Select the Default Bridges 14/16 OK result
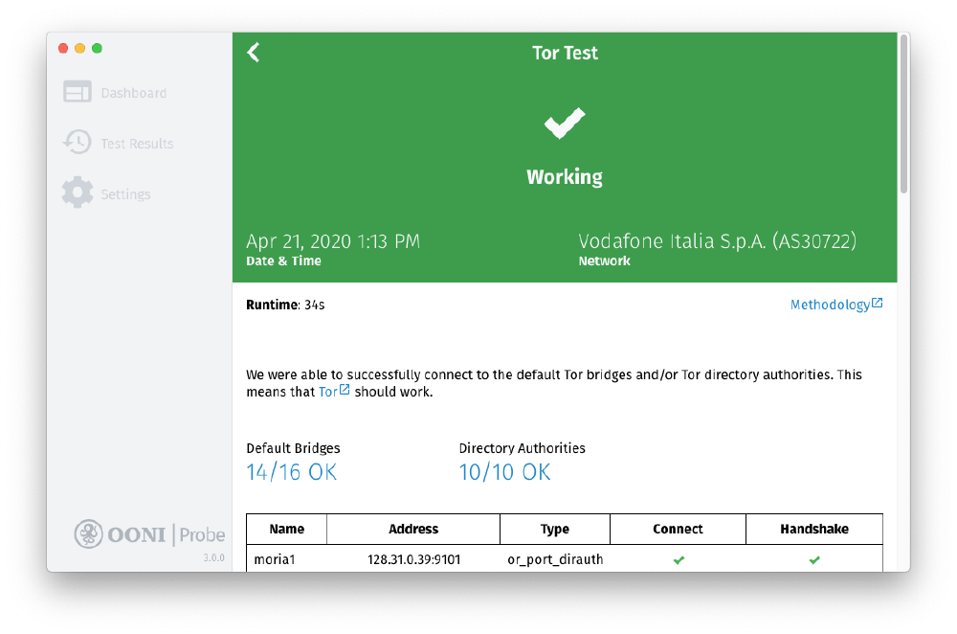This screenshot has width=957, height=634. [291, 471]
